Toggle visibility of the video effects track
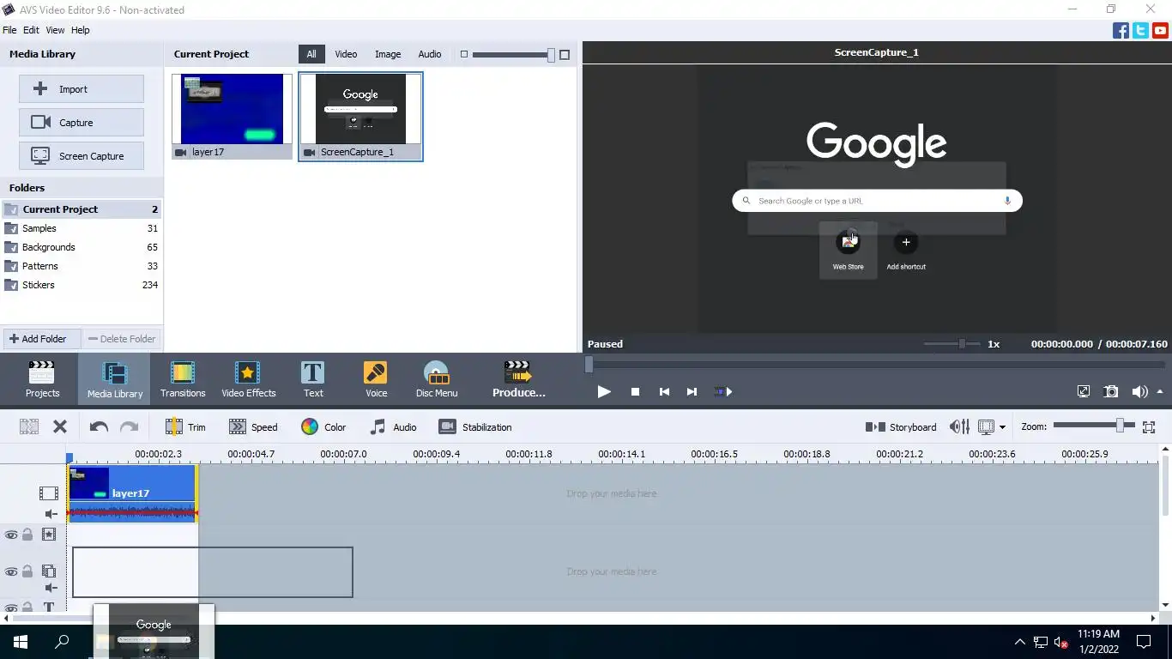1172x659 pixels. tap(11, 535)
